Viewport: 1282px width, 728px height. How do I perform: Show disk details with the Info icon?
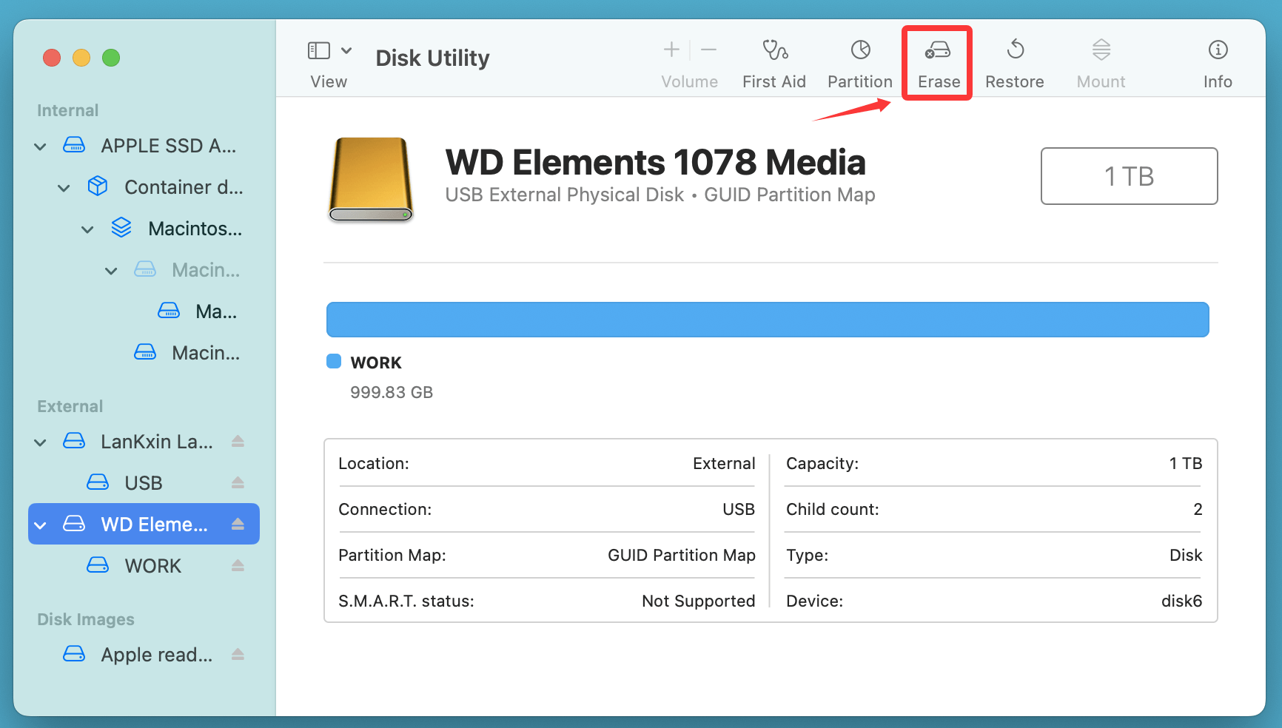coord(1217,62)
